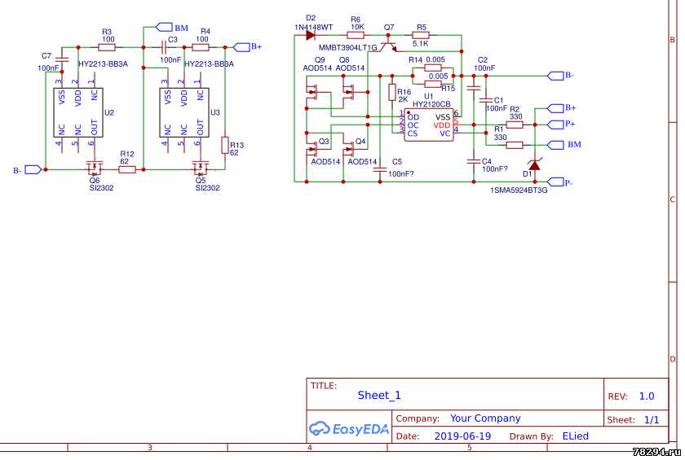Click the R12 resistor symbol
685x460 pixels.
(127, 169)
